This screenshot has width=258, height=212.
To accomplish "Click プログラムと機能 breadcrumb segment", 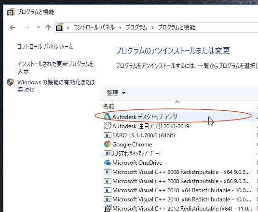I will (x=177, y=27).
